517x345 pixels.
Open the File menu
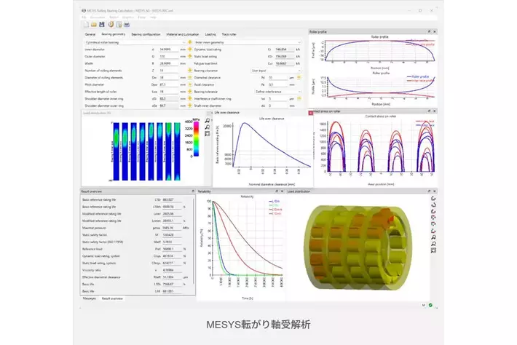click(84, 17)
